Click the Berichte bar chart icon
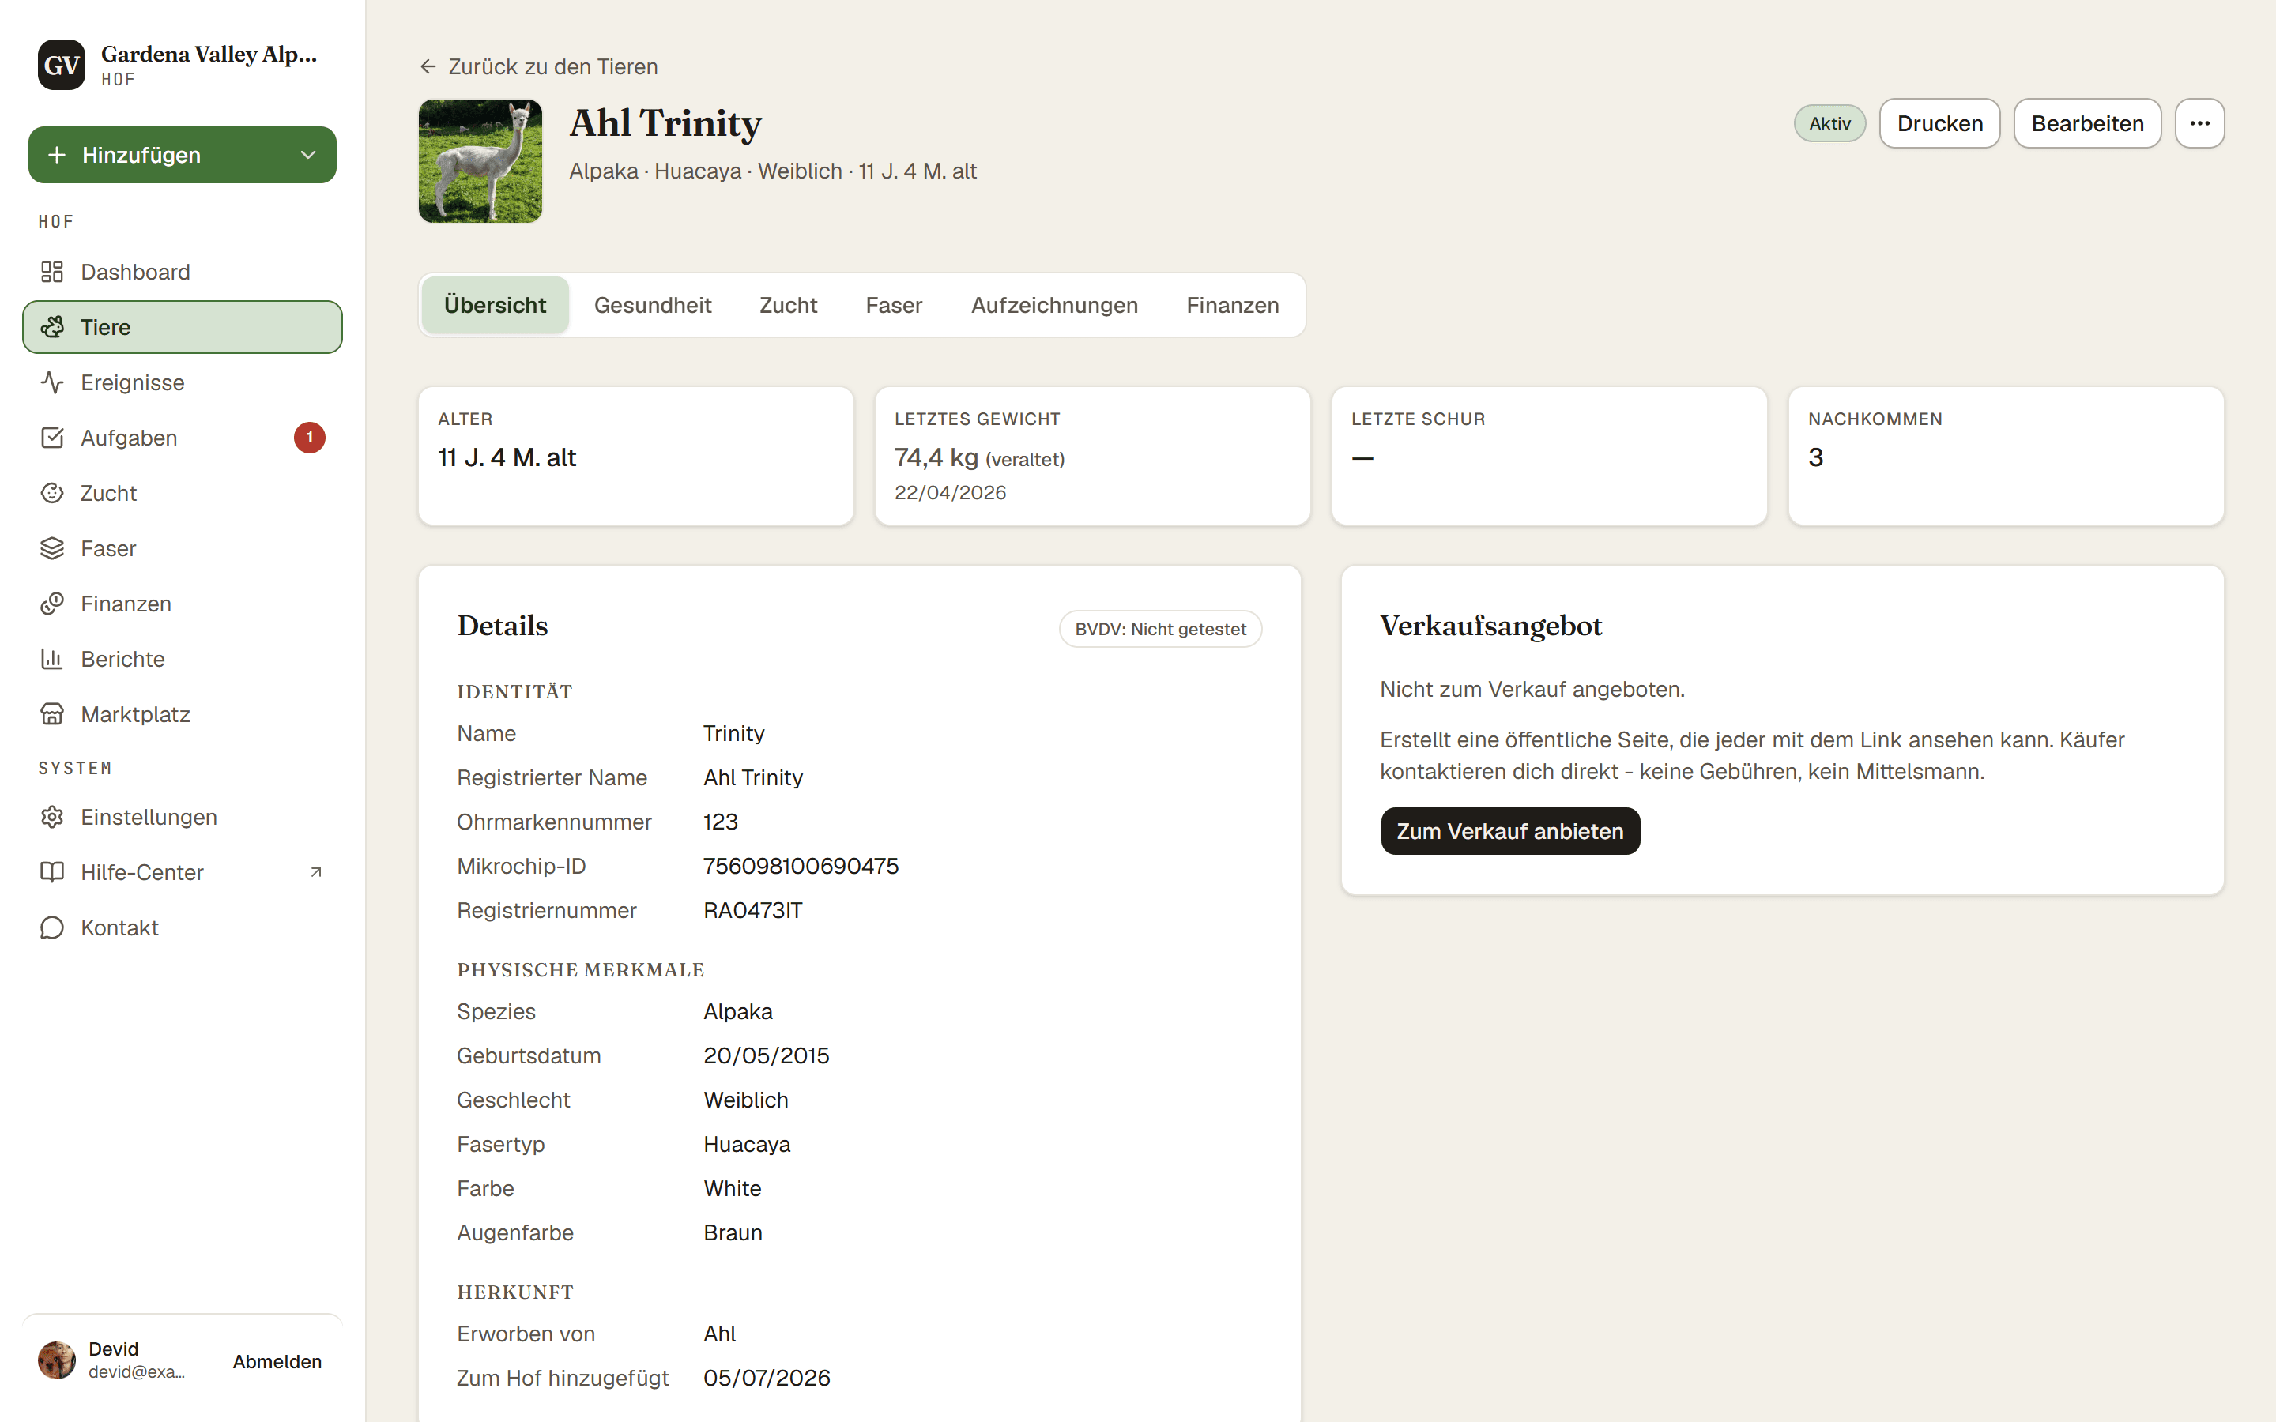Image resolution: width=2276 pixels, height=1422 pixels. tap(51, 660)
